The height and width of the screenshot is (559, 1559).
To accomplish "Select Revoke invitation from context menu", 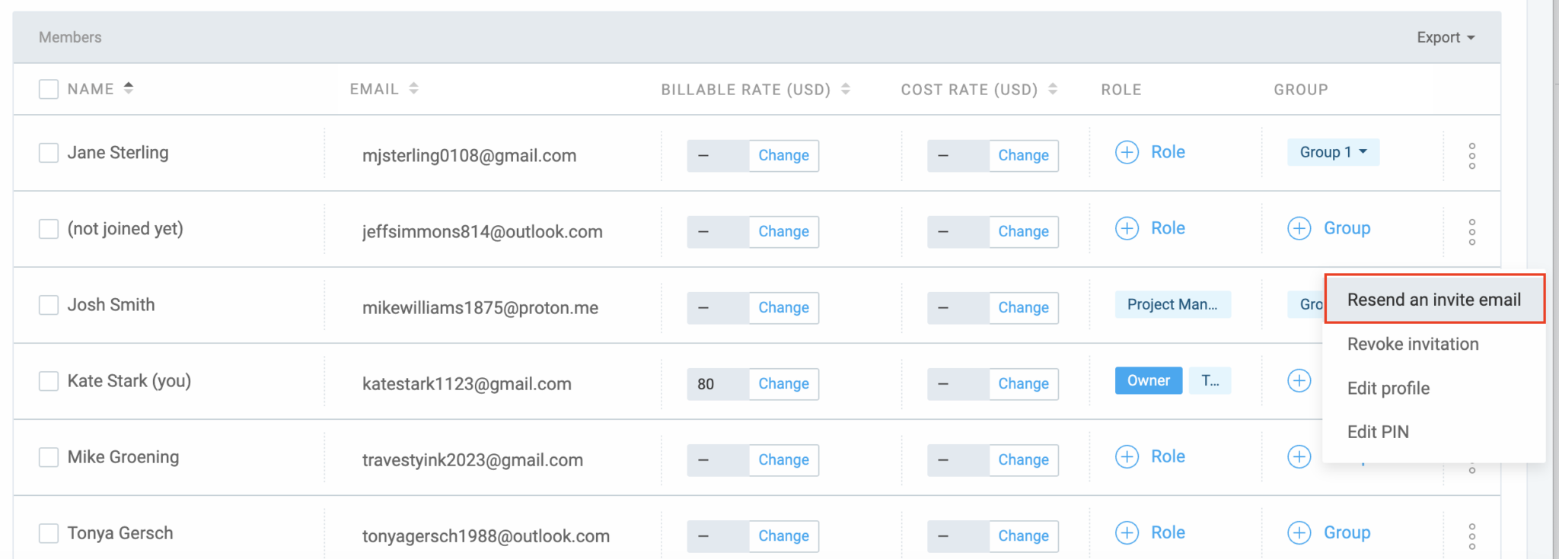I will click(1412, 344).
